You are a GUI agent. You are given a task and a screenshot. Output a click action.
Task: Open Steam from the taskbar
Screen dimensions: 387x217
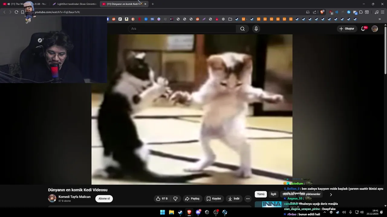click(180, 212)
